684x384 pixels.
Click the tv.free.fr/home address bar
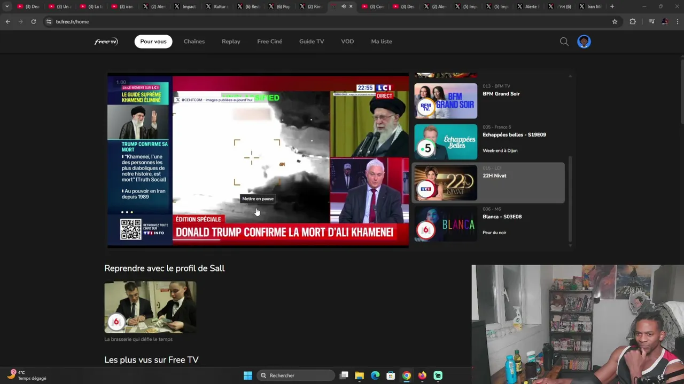331,21
